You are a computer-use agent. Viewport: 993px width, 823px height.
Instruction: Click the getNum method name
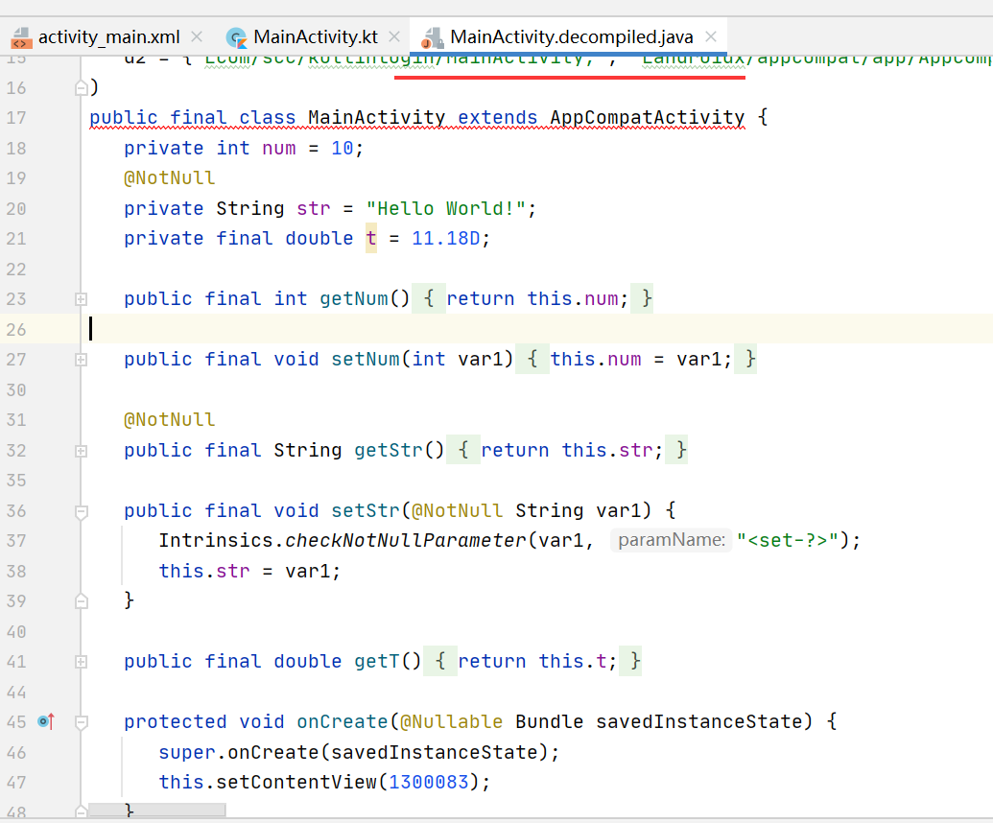coord(354,298)
